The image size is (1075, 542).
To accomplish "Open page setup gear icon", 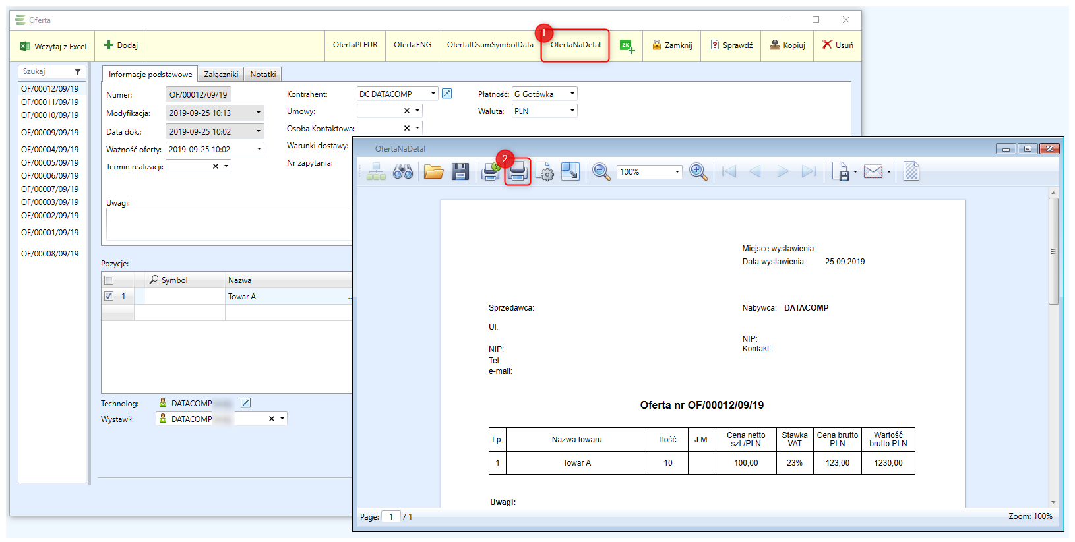I will [545, 172].
